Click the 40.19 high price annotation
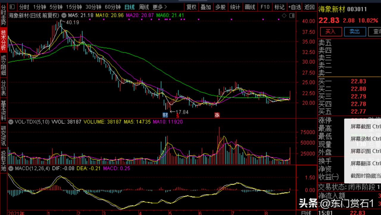381x215 pixels. pyautogui.click(x=73, y=22)
